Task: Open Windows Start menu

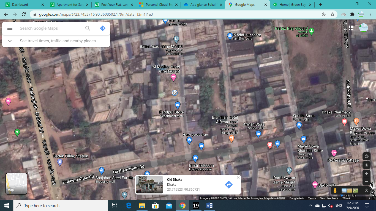Action: (x=7, y=206)
